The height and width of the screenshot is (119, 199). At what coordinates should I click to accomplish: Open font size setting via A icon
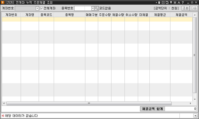179,2
